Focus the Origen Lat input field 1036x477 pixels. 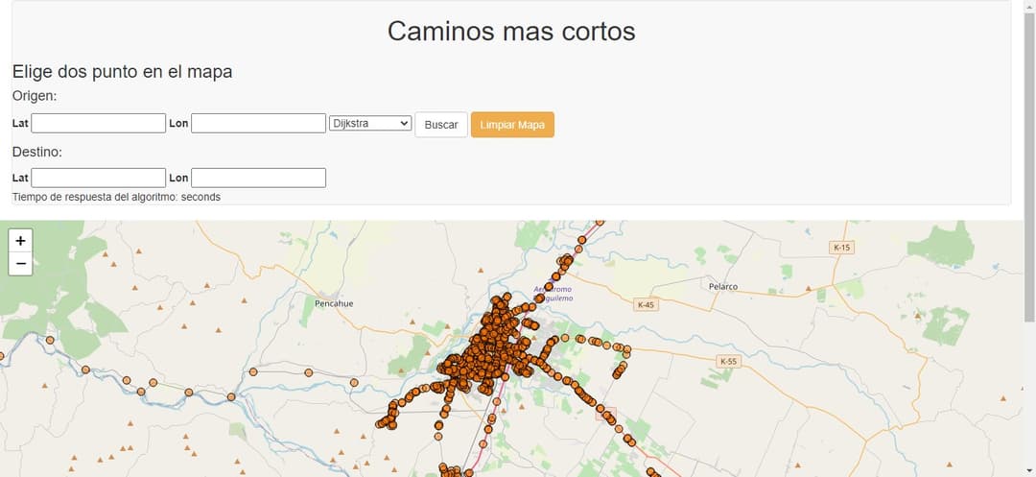[x=99, y=124]
